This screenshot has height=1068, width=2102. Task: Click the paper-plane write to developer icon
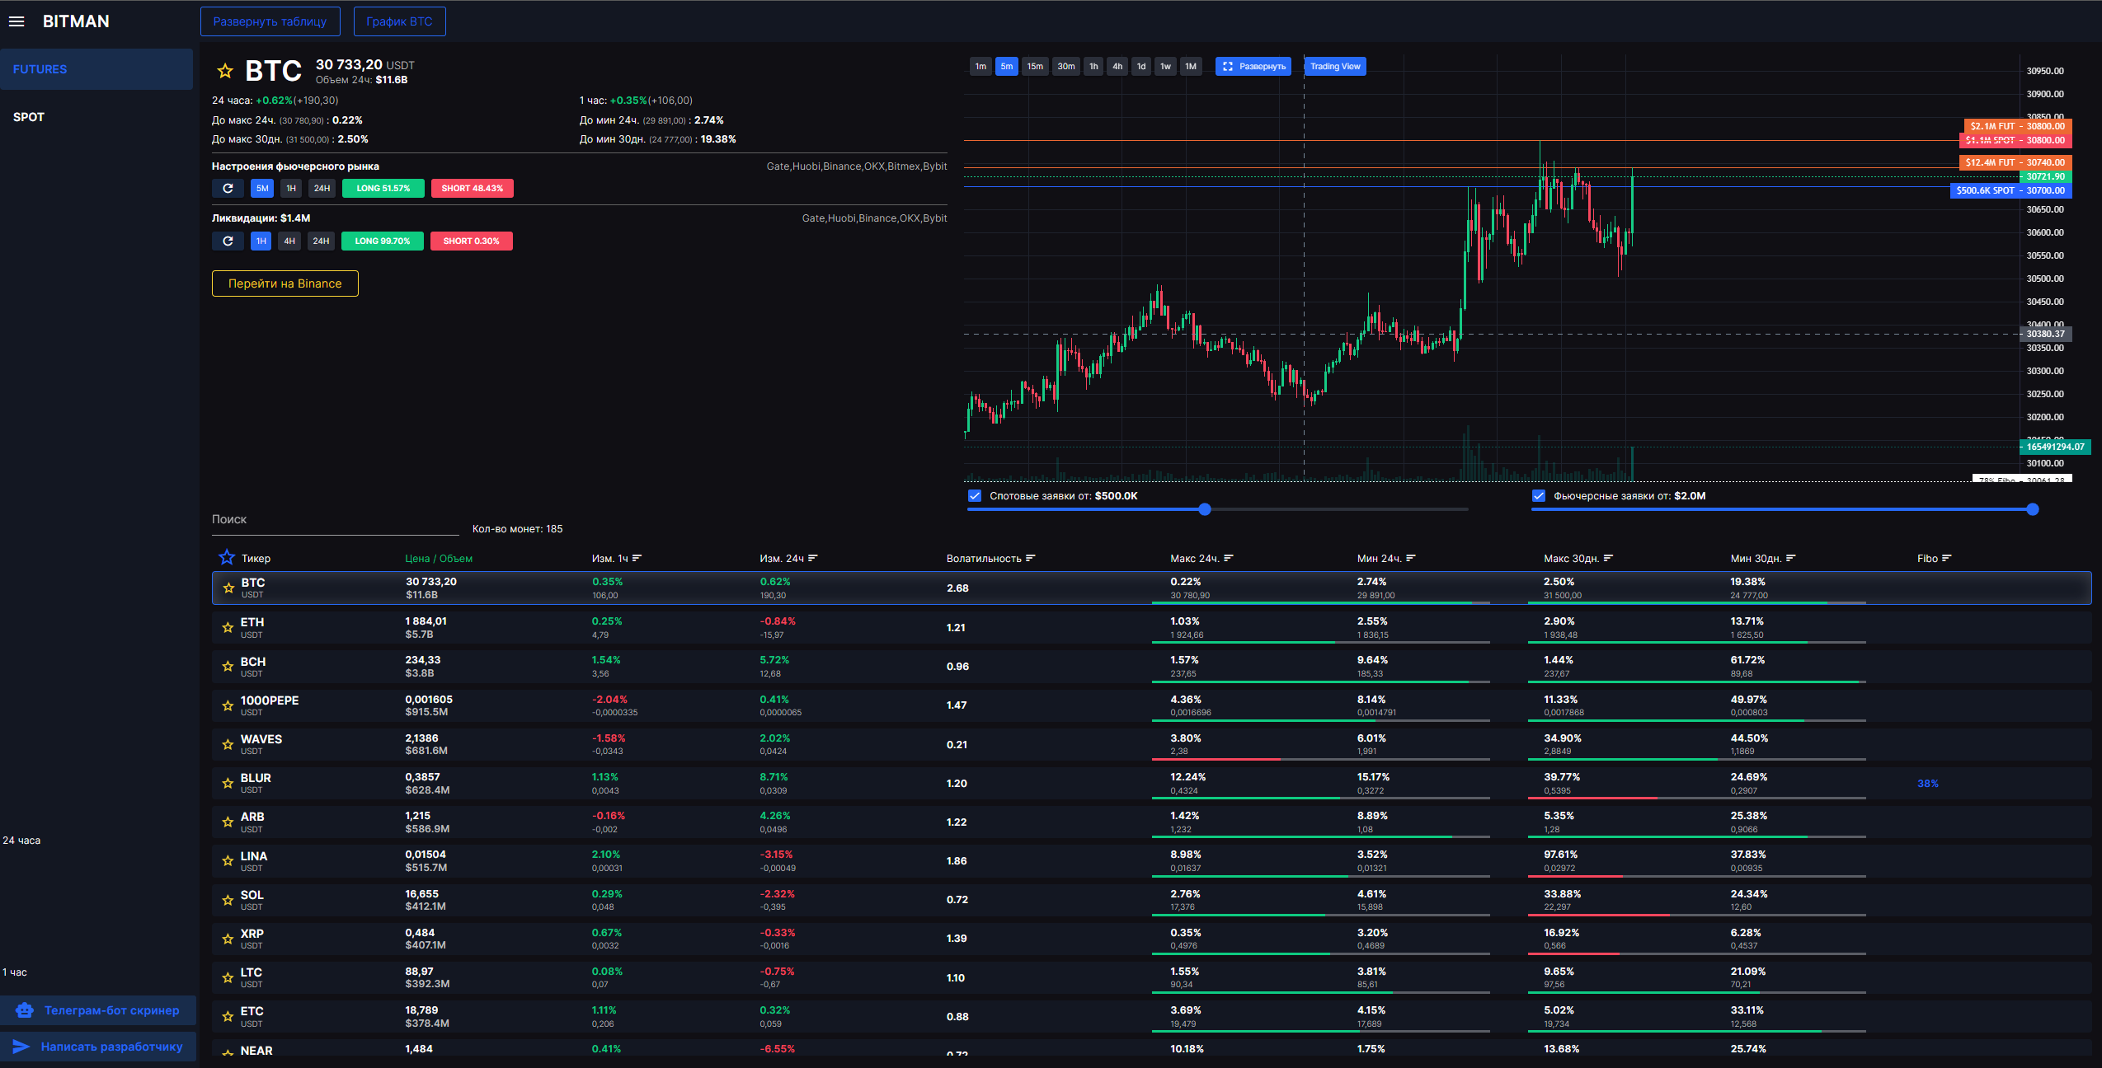tap(21, 1047)
